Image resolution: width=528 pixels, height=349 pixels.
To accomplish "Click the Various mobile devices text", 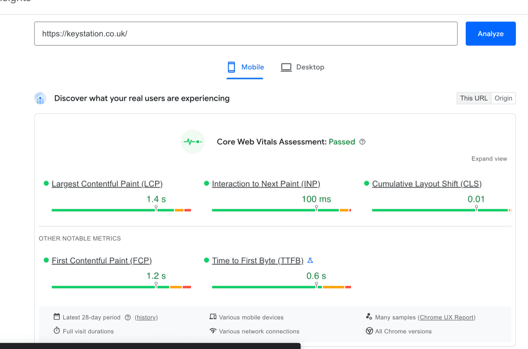I will (251, 317).
